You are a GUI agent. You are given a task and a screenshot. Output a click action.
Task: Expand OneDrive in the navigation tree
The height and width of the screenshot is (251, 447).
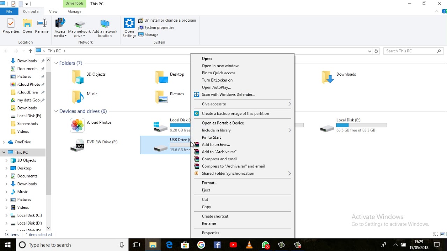point(4,142)
